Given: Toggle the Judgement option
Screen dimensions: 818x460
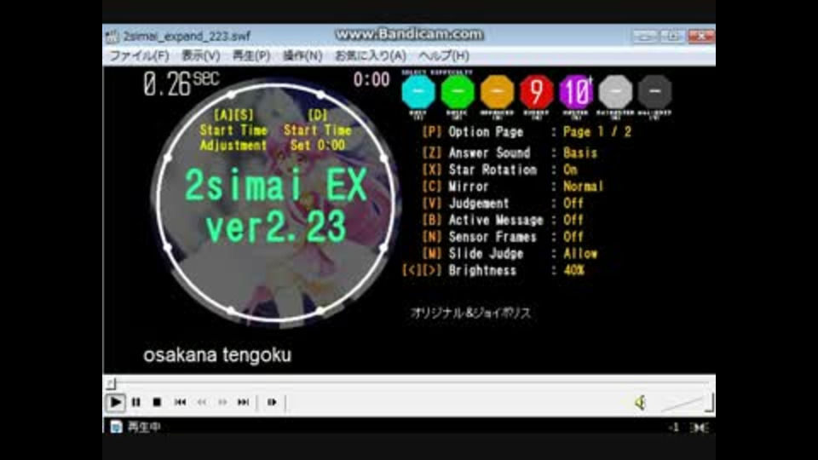Looking at the screenshot, I should [503, 203].
